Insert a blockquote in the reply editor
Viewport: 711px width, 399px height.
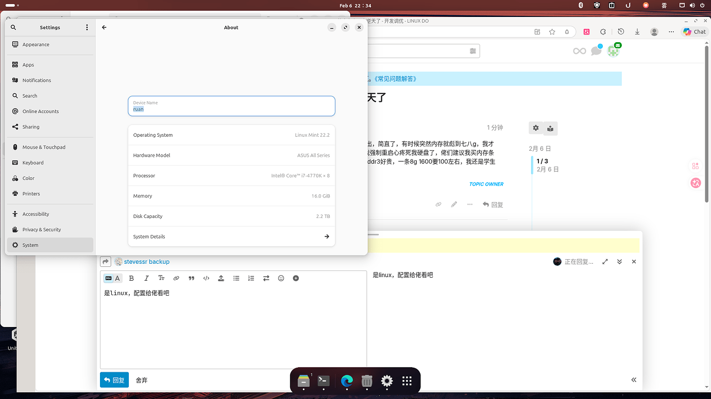[x=191, y=278]
